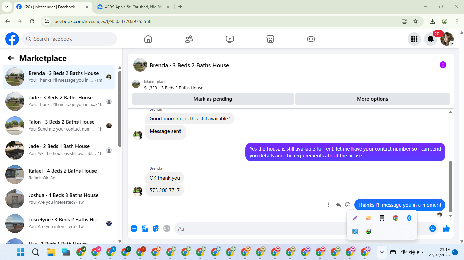The width and height of the screenshot is (464, 260).
Task: Reply to the last sent message
Action: 338,205
